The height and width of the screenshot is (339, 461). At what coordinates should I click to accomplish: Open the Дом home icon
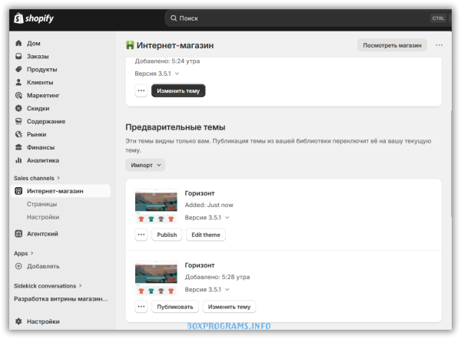tap(18, 43)
